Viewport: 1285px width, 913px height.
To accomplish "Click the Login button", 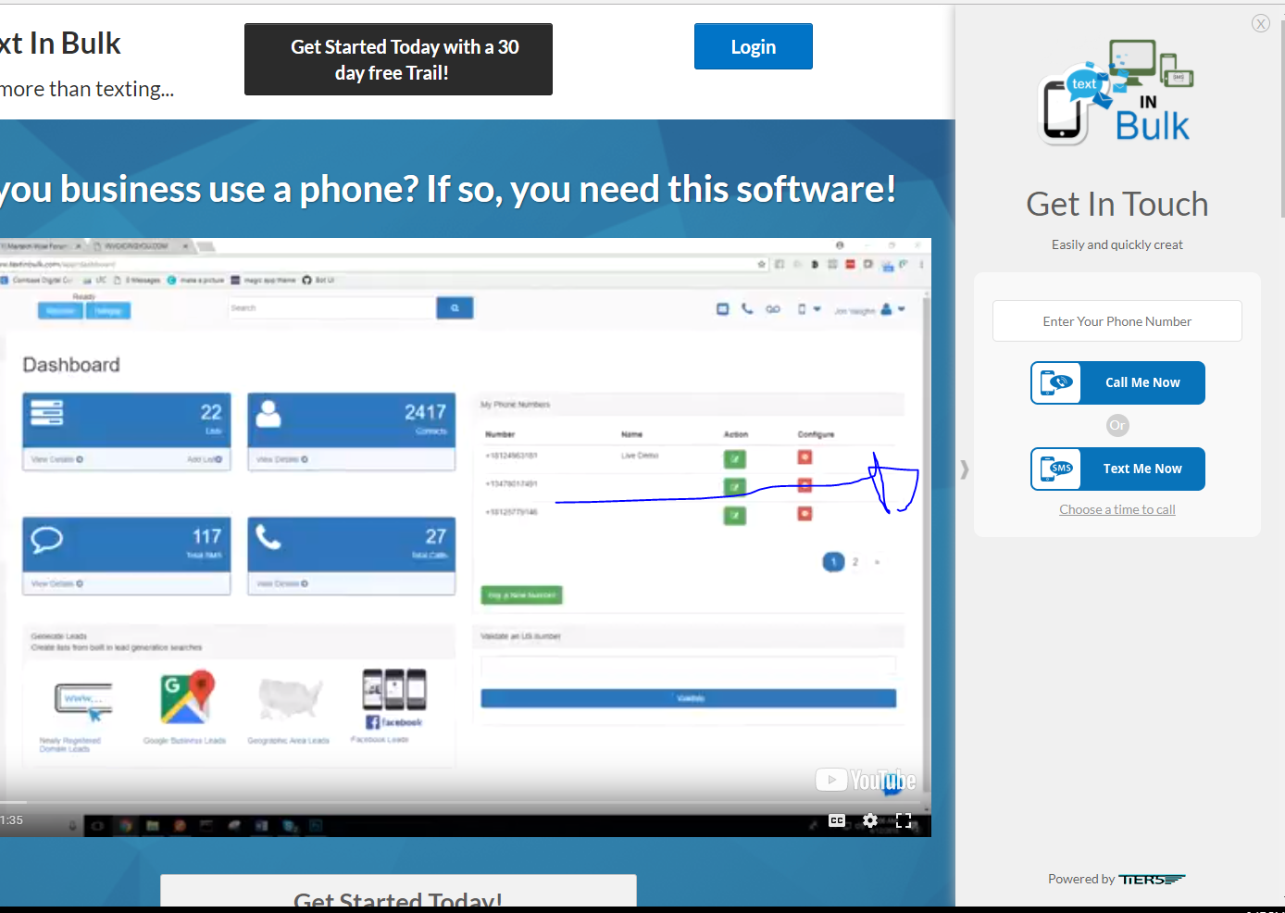I will click(x=753, y=46).
